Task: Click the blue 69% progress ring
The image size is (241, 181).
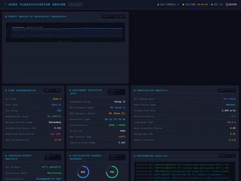Action: pos(83,172)
